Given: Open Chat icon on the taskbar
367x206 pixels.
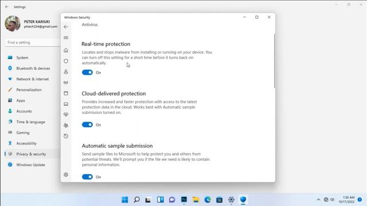Looking at the screenshot, I should [x=172, y=200].
